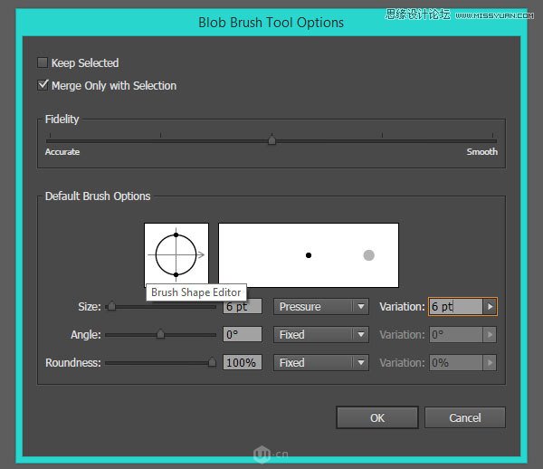Click the gray variation dot in preview
The width and height of the screenshot is (543, 469).
(369, 255)
